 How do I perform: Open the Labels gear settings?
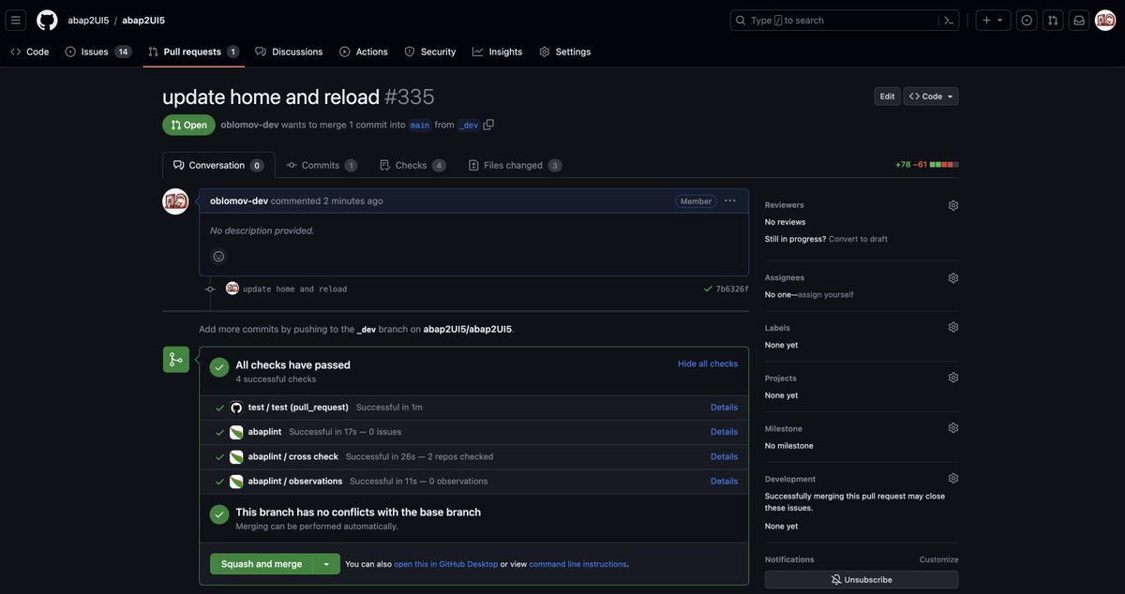pos(953,327)
